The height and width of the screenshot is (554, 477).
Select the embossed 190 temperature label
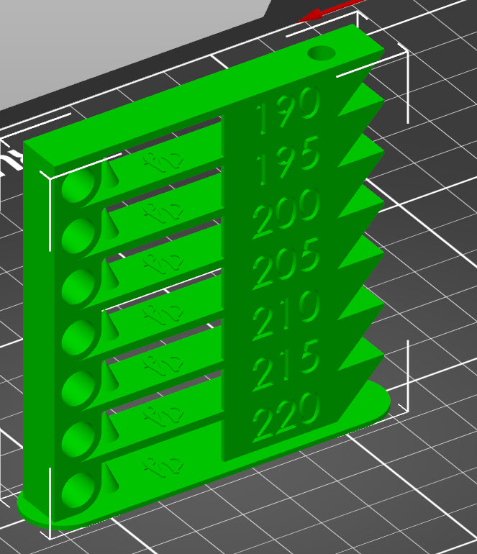pos(288,111)
